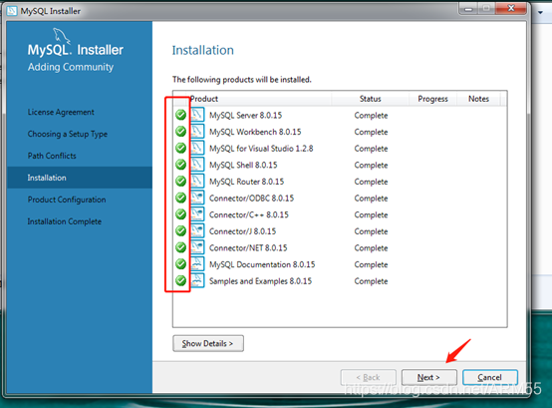Go to Installation Complete step

point(65,221)
